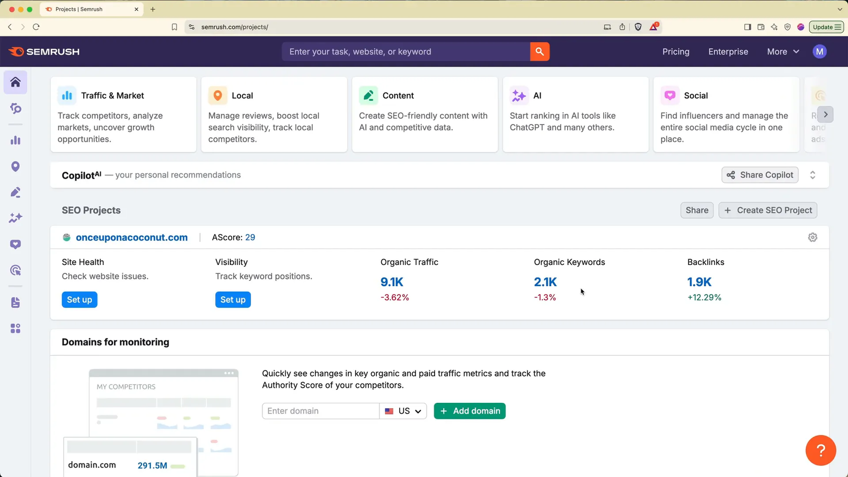The width and height of the screenshot is (848, 477).
Task: Set up Visibility tracking
Action: click(233, 299)
